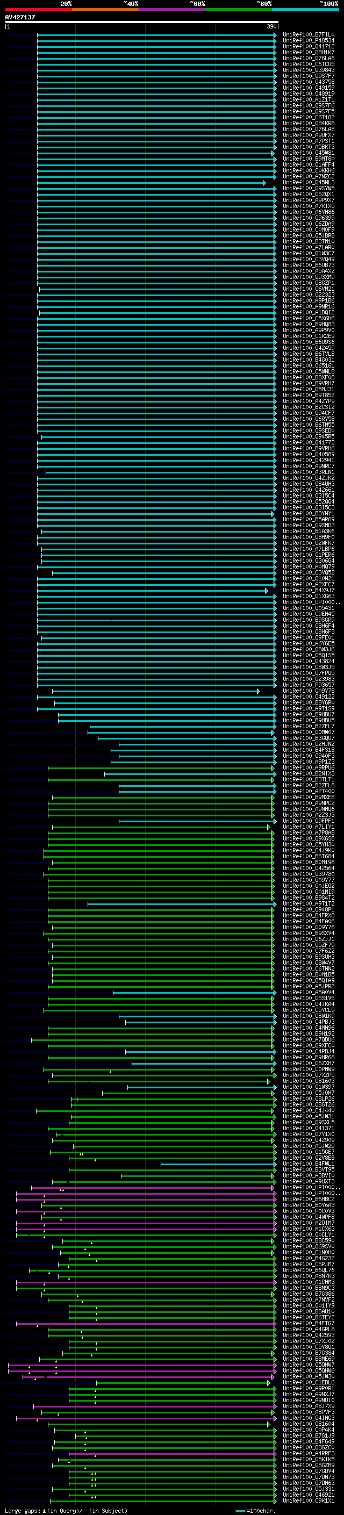Open UniRef100_A7LIY1 hit
344x1515 pixels.
coord(308,827)
